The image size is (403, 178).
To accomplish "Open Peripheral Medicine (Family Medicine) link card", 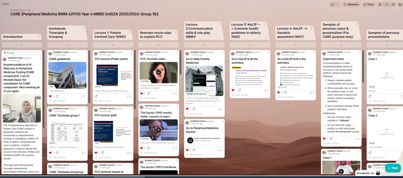I will point(204,140).
